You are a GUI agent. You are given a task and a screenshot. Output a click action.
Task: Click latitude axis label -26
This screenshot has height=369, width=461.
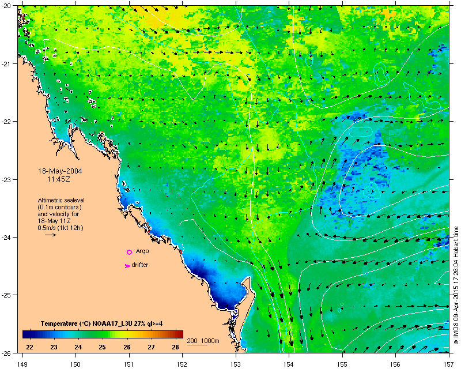pos(6,353)
